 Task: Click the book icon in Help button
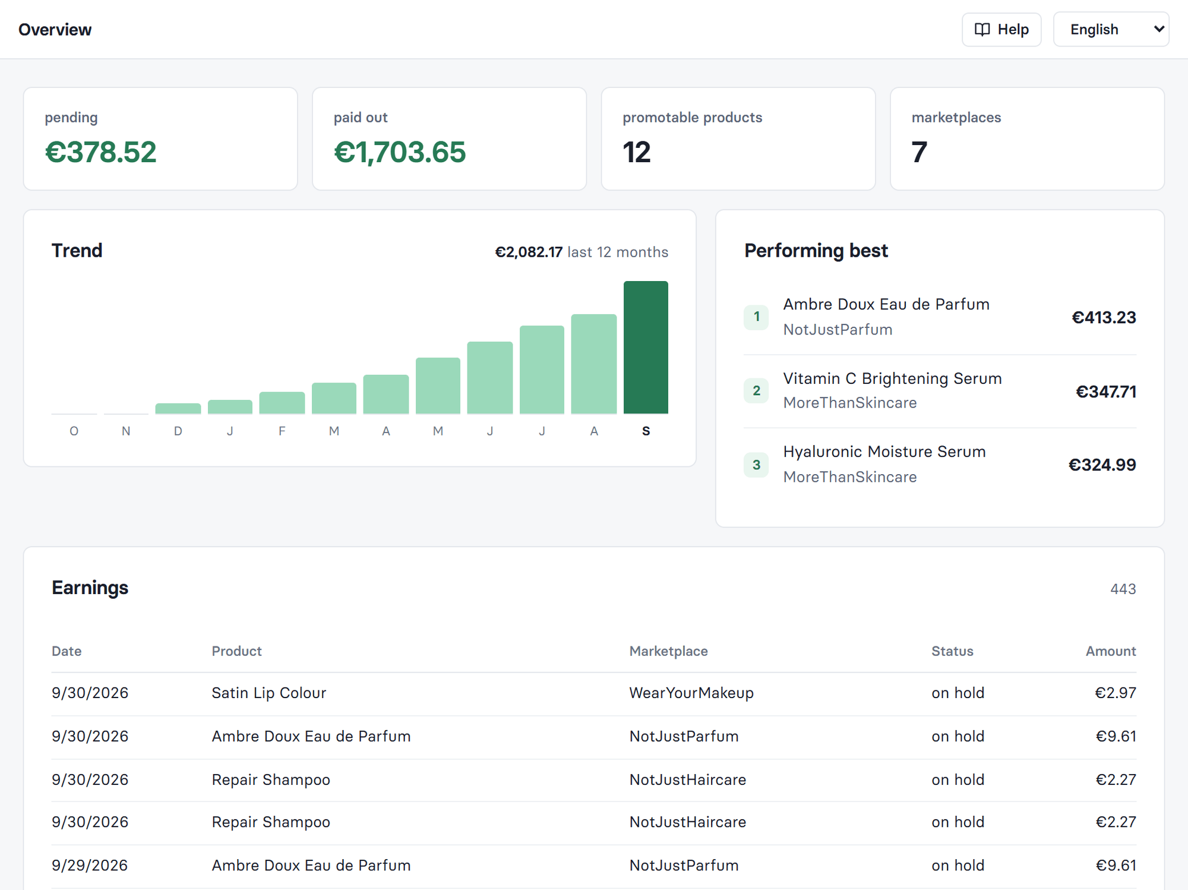(x=982, y=29)
